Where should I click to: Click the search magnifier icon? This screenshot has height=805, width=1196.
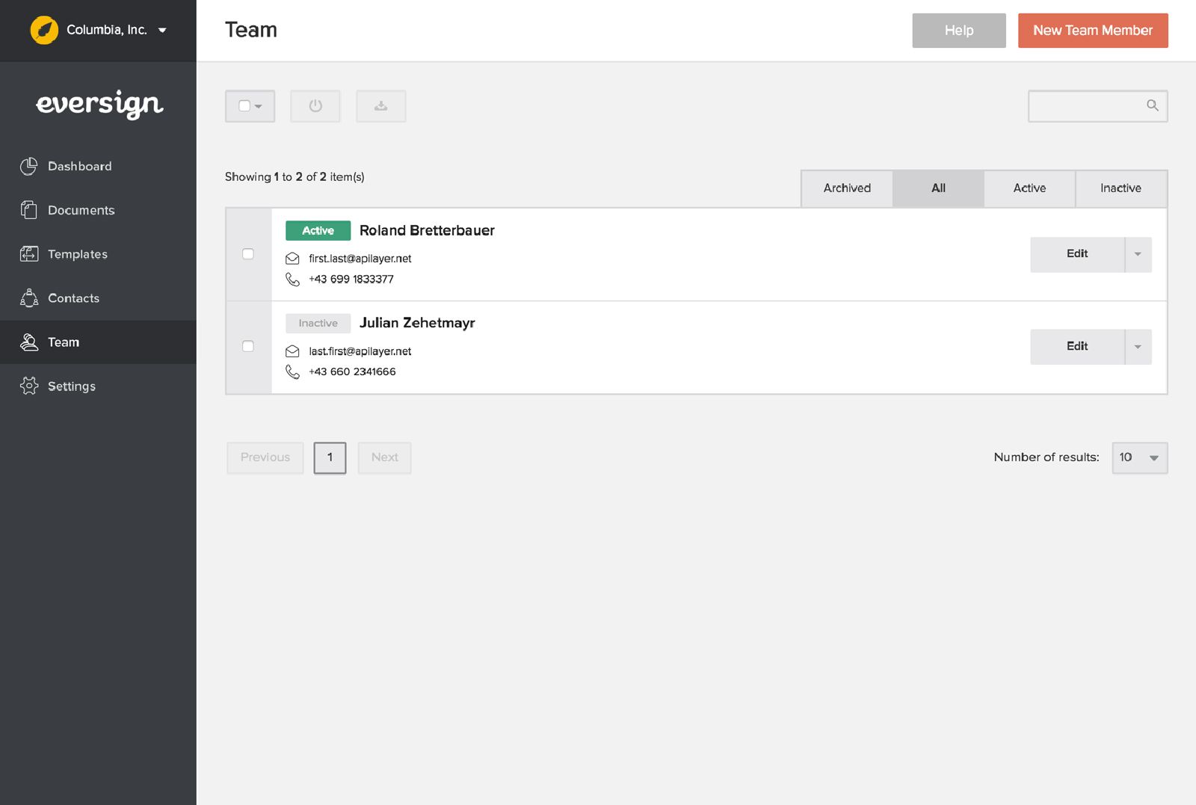click(1153, 106)
